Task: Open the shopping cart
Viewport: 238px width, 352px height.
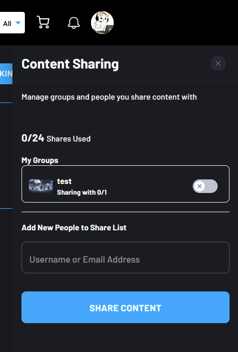Action: [43, 22]
